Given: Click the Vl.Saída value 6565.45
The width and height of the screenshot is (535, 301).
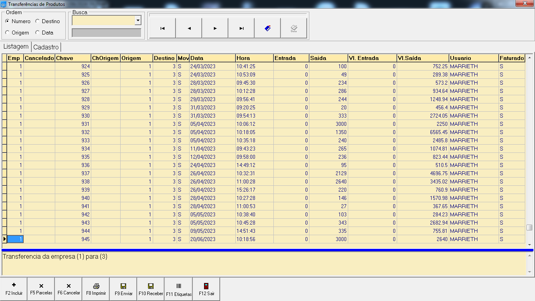Looking at the screenshot, I should tap(423, 132).
